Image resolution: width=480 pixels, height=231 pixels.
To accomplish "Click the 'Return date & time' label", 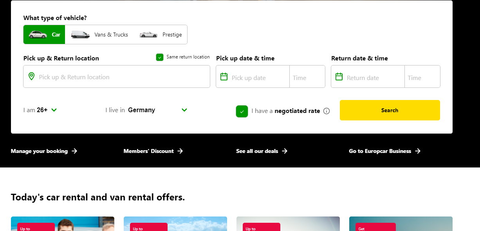I will tap(359, 58).
